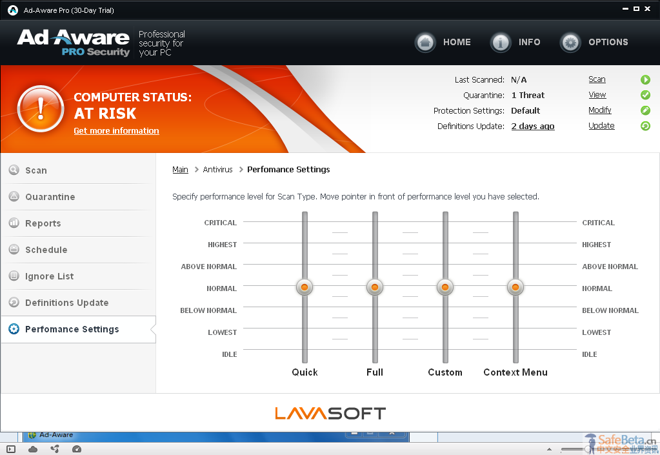Open the Scan section in sidebar
660x455 pixels.
click(78, 170)
